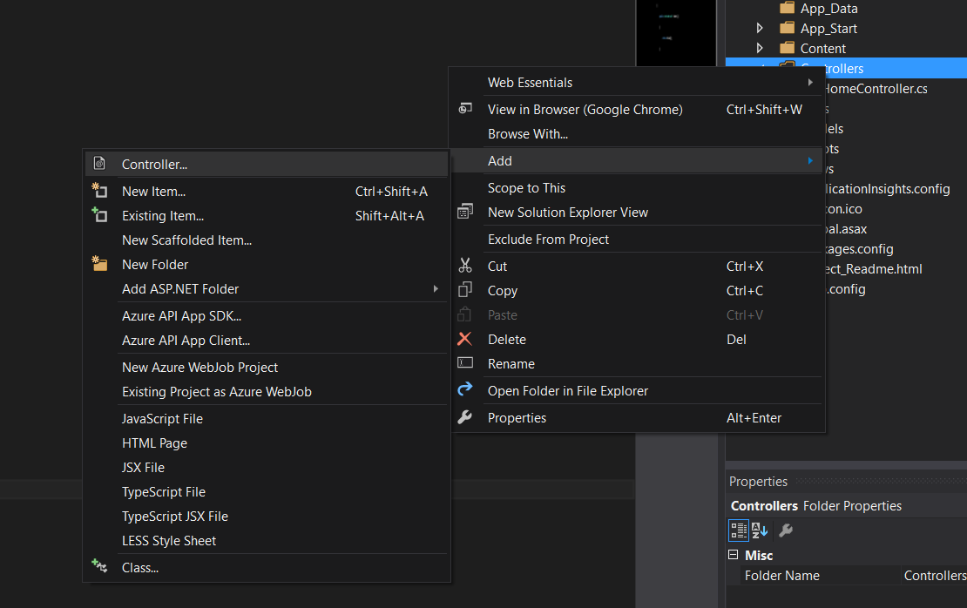Click the red Delete X icon
967x608 pixels.
(467, 339)
